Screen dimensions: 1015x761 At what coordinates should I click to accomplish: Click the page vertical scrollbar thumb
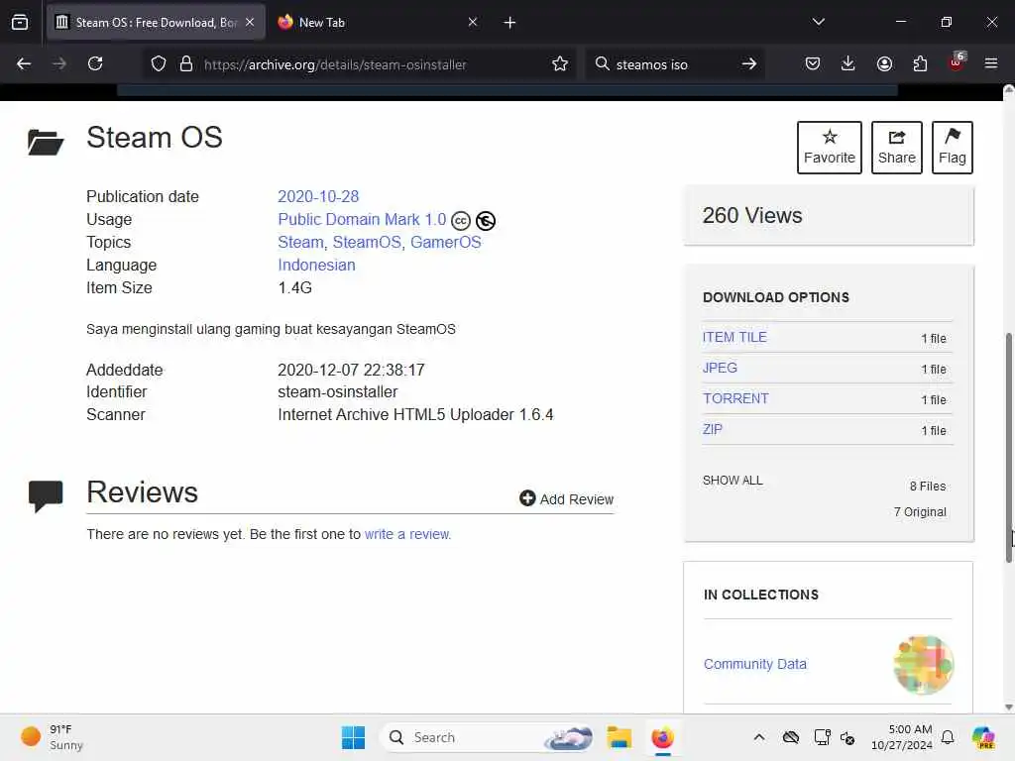coord(1008,448)
